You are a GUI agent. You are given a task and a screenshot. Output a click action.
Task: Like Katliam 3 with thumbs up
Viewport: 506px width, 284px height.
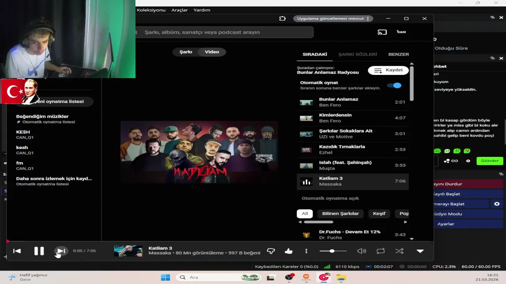[289, 251]
